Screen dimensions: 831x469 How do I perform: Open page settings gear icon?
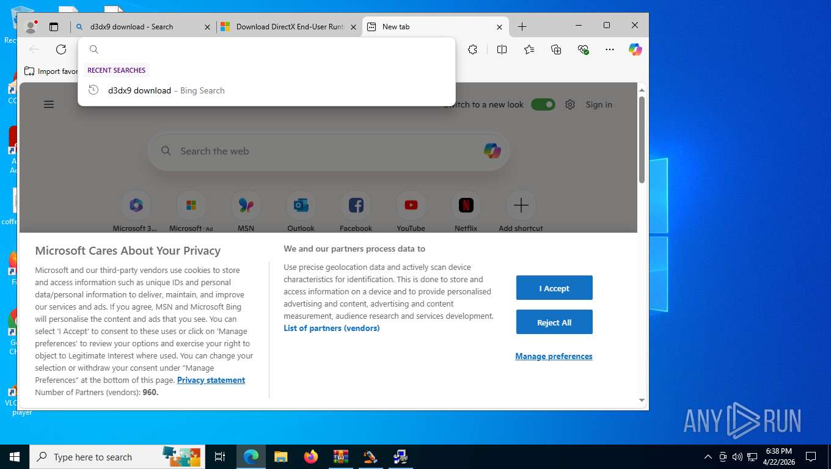pos(570,104)
